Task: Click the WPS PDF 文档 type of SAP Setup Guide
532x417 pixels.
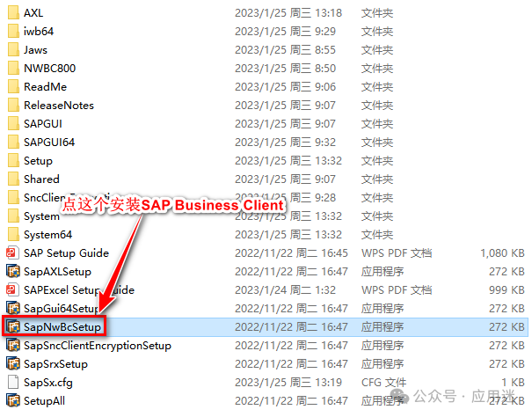Action: 397,253
